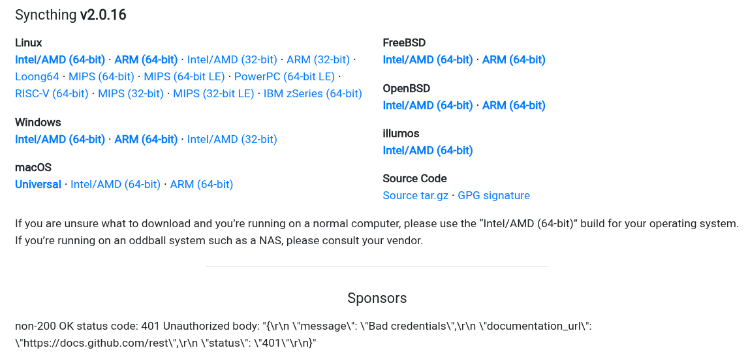The height and width of the screenshot is (363, 748).
Task: Open OpenBSD ARM (64-bit) download
Action: tap(514, 105)
